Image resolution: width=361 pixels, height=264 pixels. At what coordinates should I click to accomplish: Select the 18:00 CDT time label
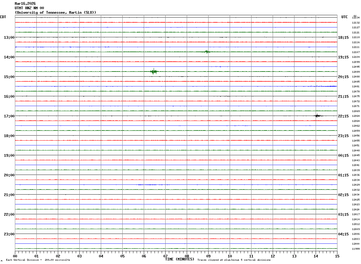(9, 136)
